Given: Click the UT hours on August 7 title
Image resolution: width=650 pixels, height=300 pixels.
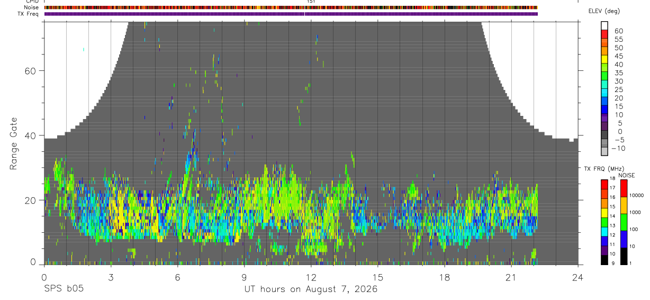Looking at the screenshot, I should [x=311, y=289].
